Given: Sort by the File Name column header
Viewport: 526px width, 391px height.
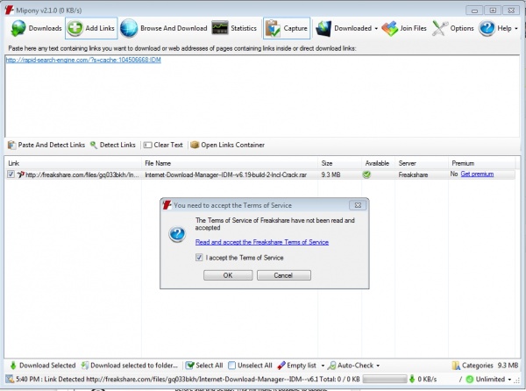Looking at the screenshot, I should [229, 163].
